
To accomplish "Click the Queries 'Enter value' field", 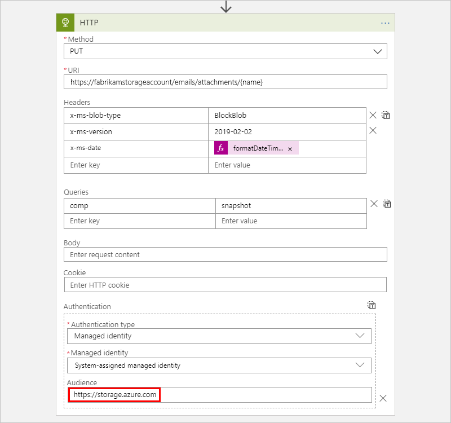I will pyautogui.click(x=291, y=221).
